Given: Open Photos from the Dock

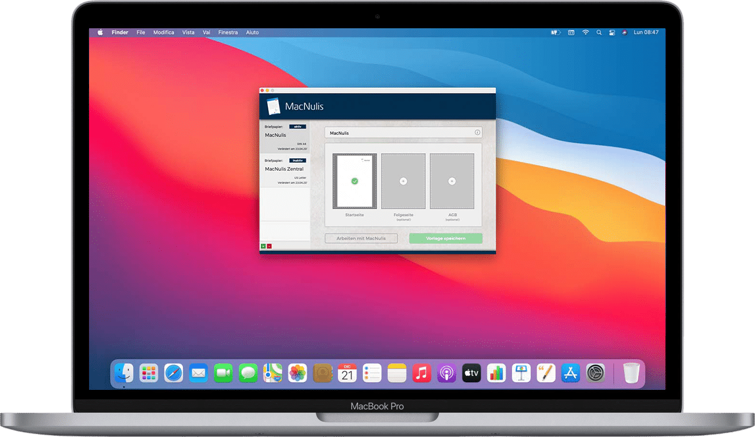Looking at the screenshot, I should (x=297, y=373).
